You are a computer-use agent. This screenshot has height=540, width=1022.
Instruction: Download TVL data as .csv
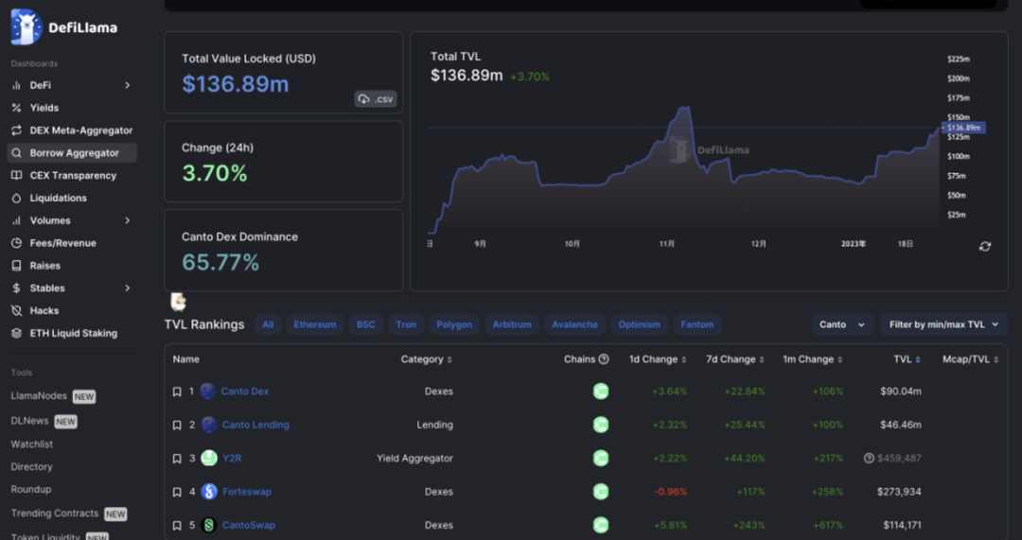coord(376,99)
